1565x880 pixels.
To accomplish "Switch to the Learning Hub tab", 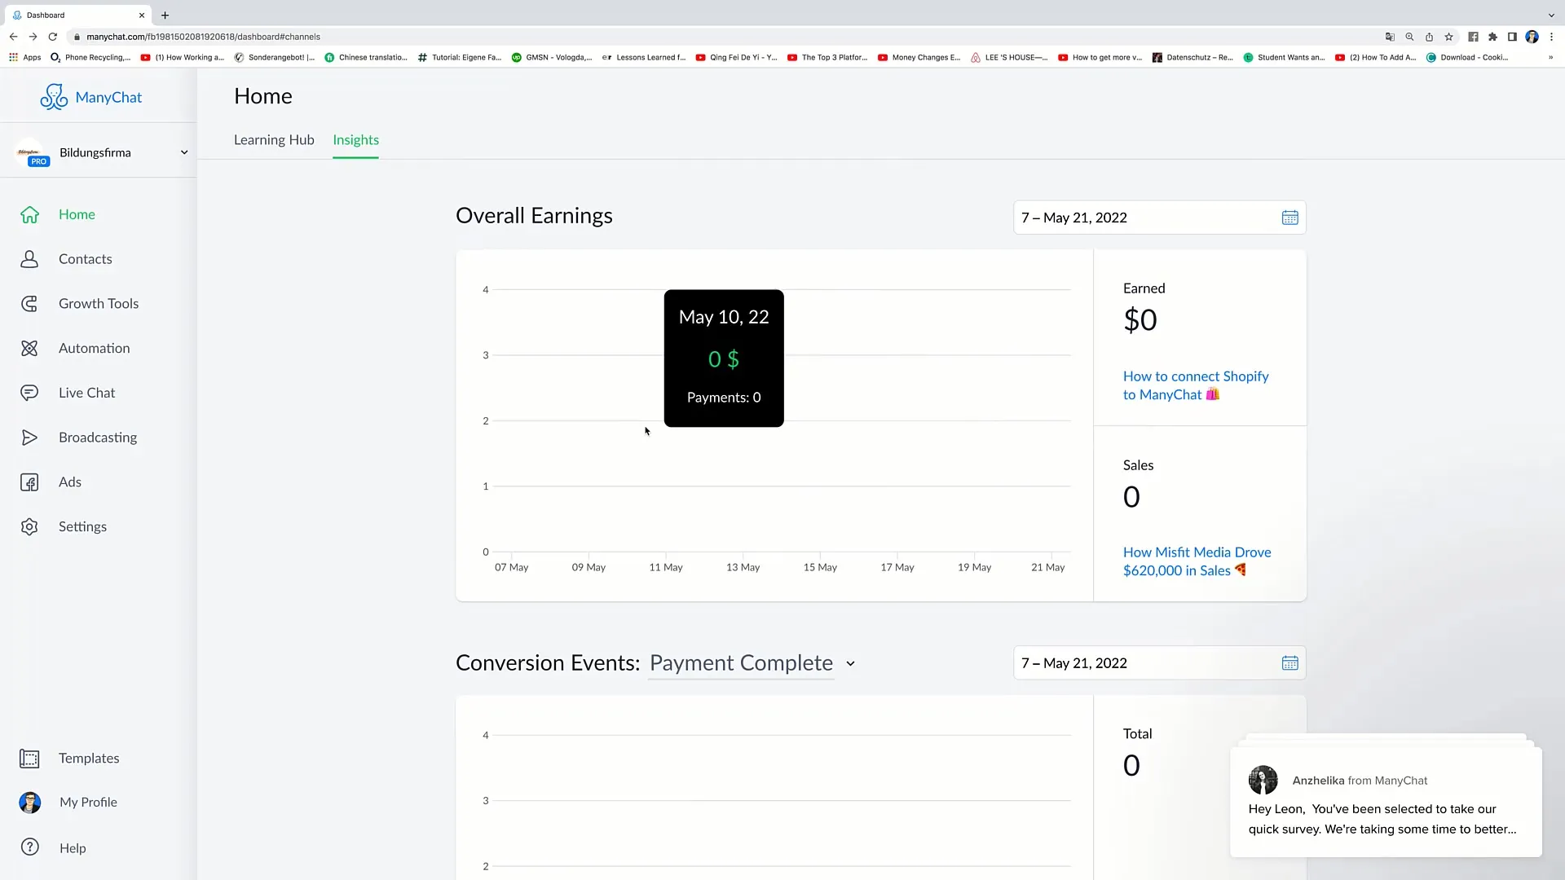I will pyautogui.click(x=274, y=139).
